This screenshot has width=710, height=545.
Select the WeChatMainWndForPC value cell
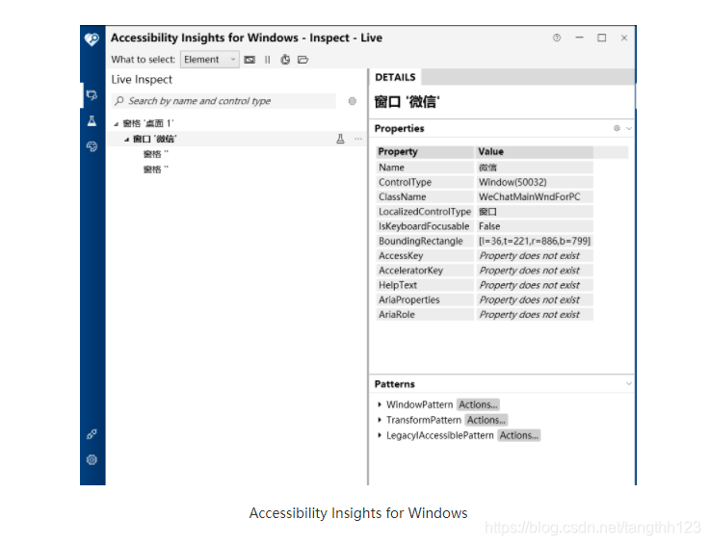[x=535, y=196]
